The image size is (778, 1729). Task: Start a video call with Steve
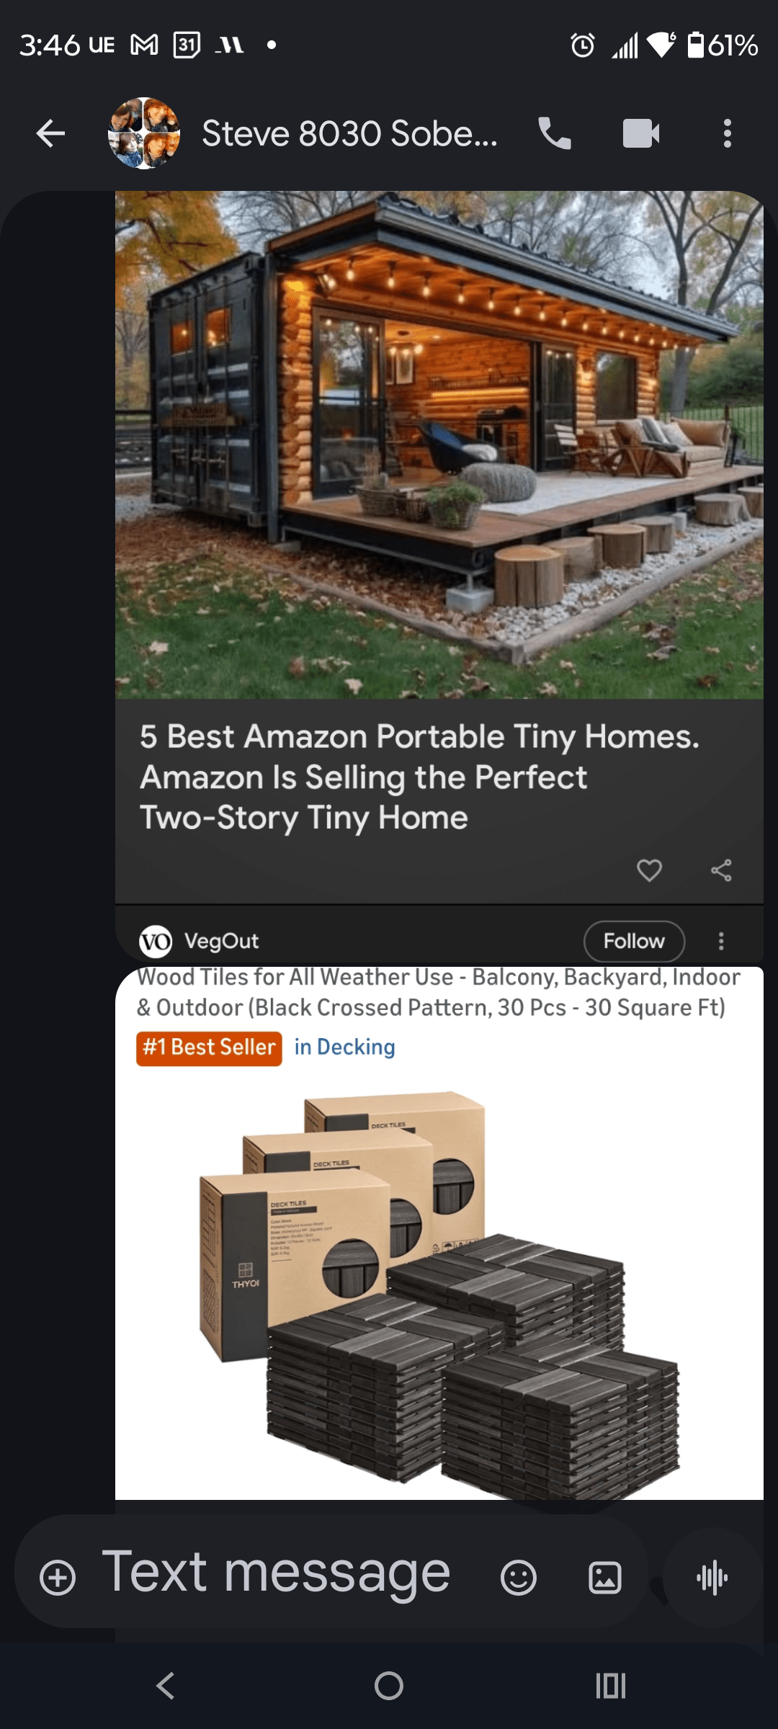click(641, 133)
